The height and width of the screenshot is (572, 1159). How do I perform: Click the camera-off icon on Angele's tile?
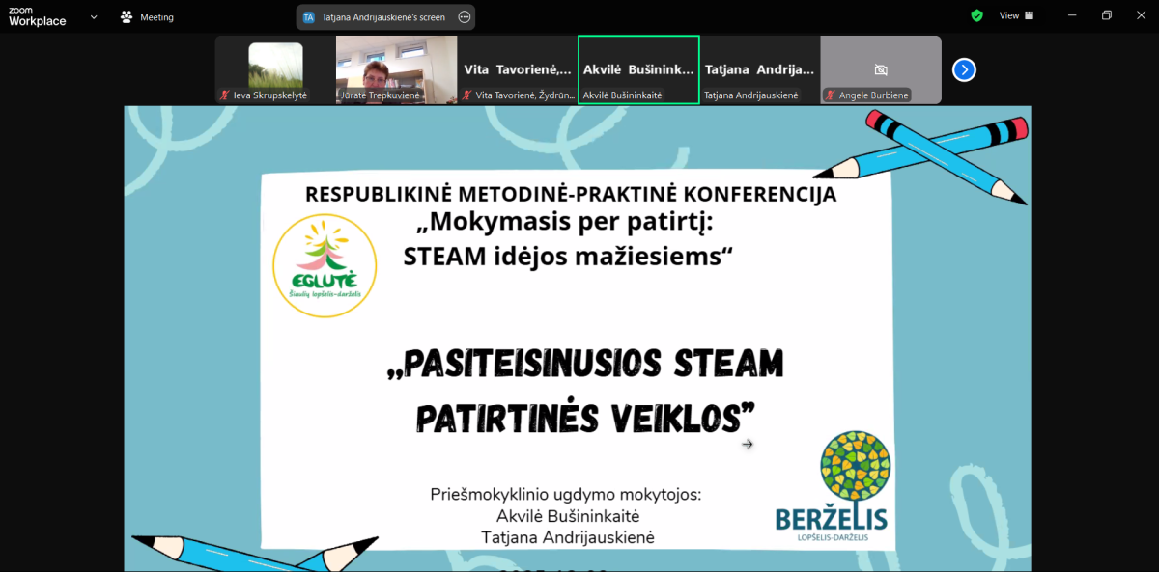click(881, 69)
